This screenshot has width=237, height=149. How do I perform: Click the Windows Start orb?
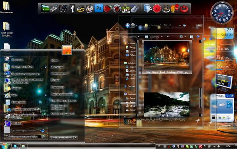[x=5, y=146]
